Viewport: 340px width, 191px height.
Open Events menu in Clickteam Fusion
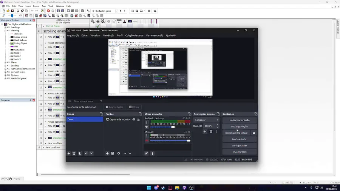(x=36, y=6)
